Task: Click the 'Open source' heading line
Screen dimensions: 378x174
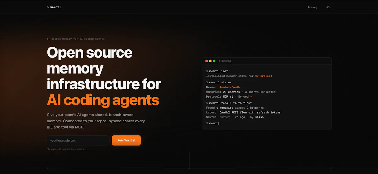Action: pyautogui.click(x=89, y=53)
